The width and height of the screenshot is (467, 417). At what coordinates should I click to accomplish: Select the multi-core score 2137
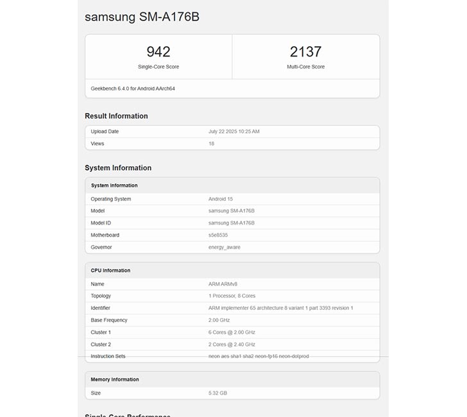(305, 52)
